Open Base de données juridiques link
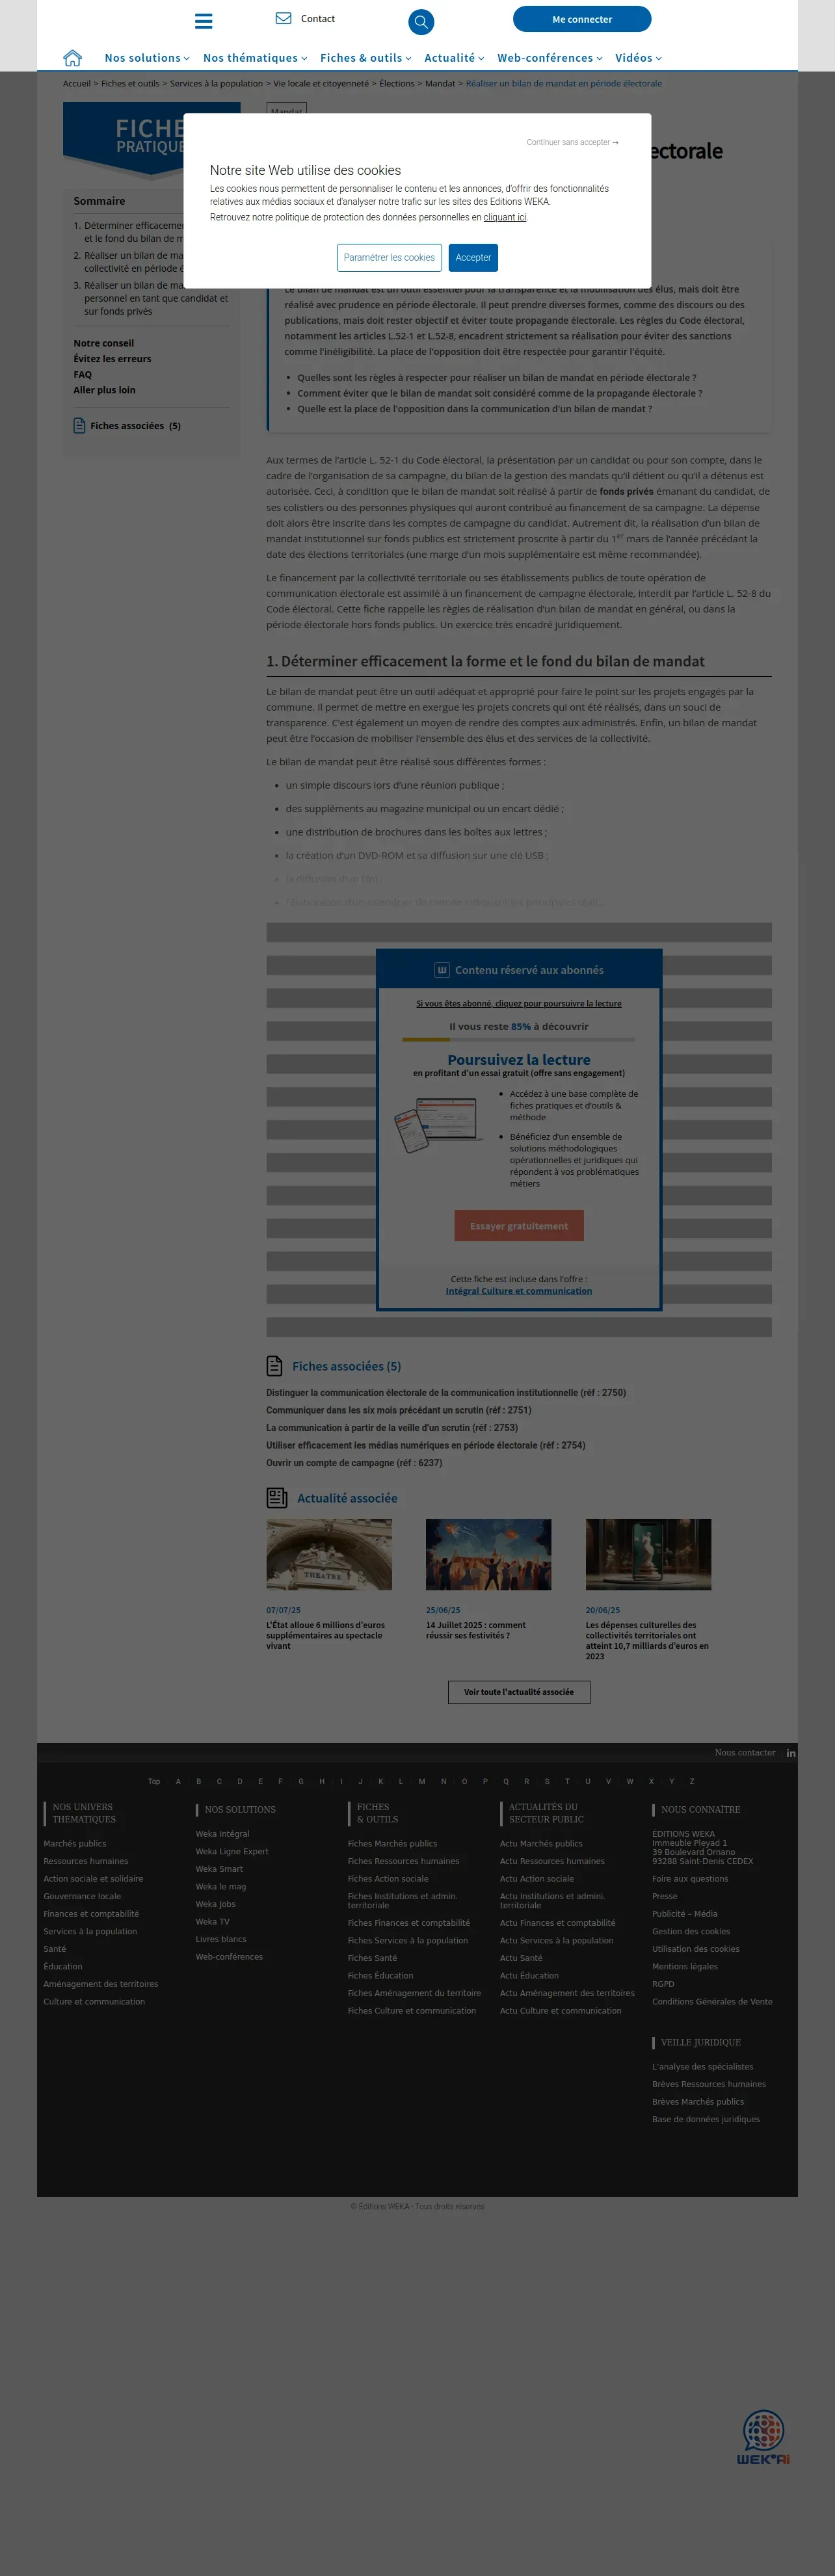 click(706, 2120)
